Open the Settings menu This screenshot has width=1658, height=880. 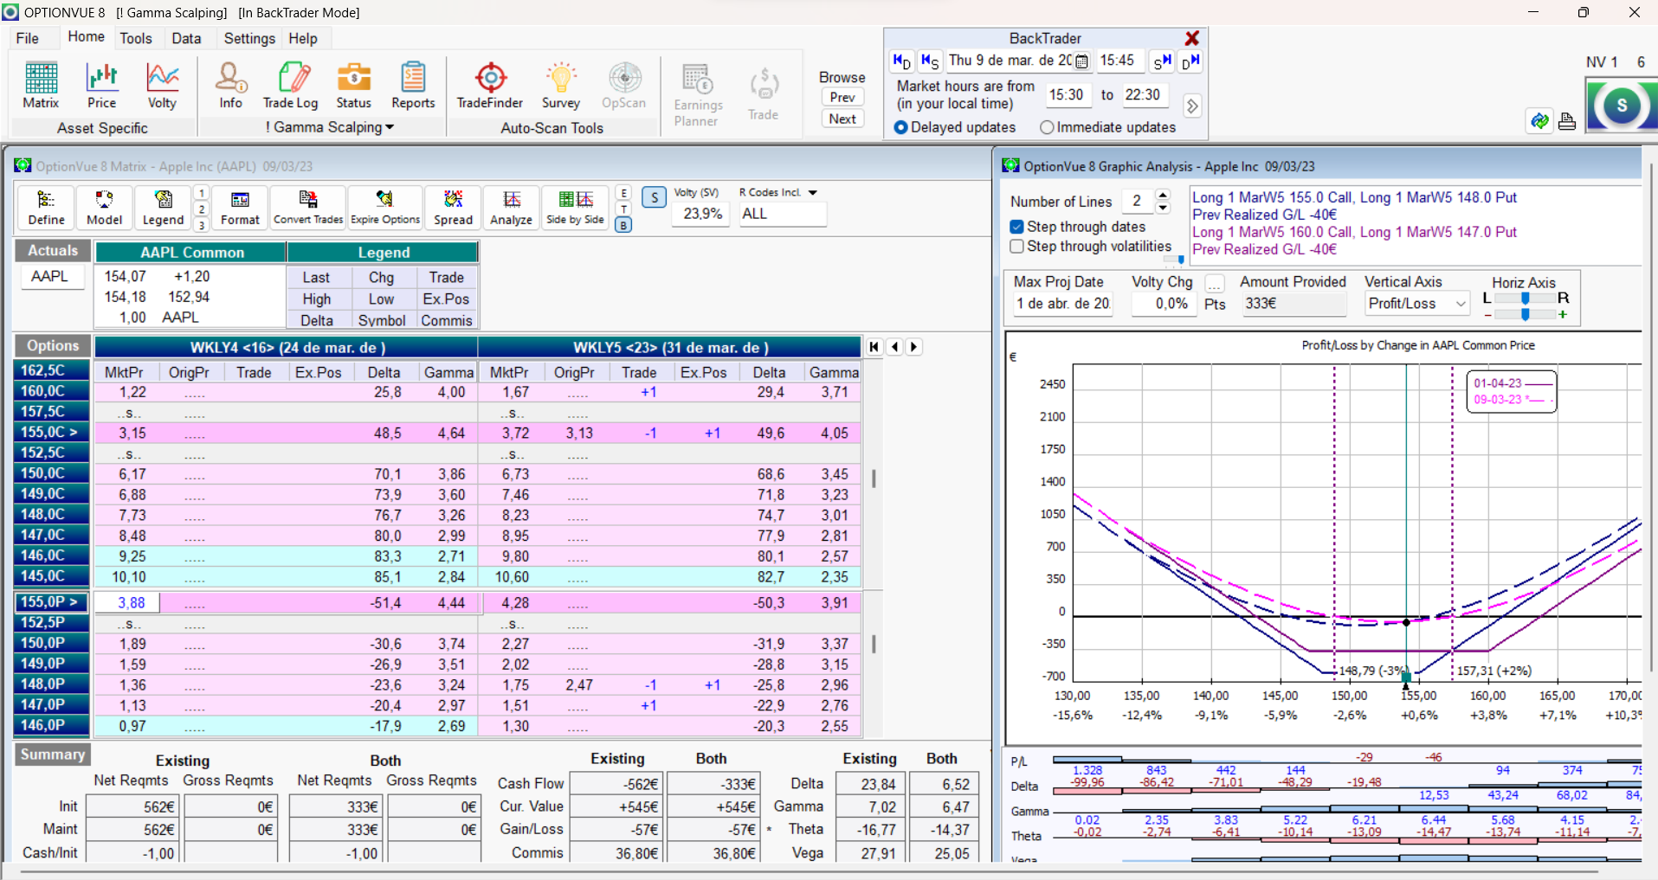249,38
